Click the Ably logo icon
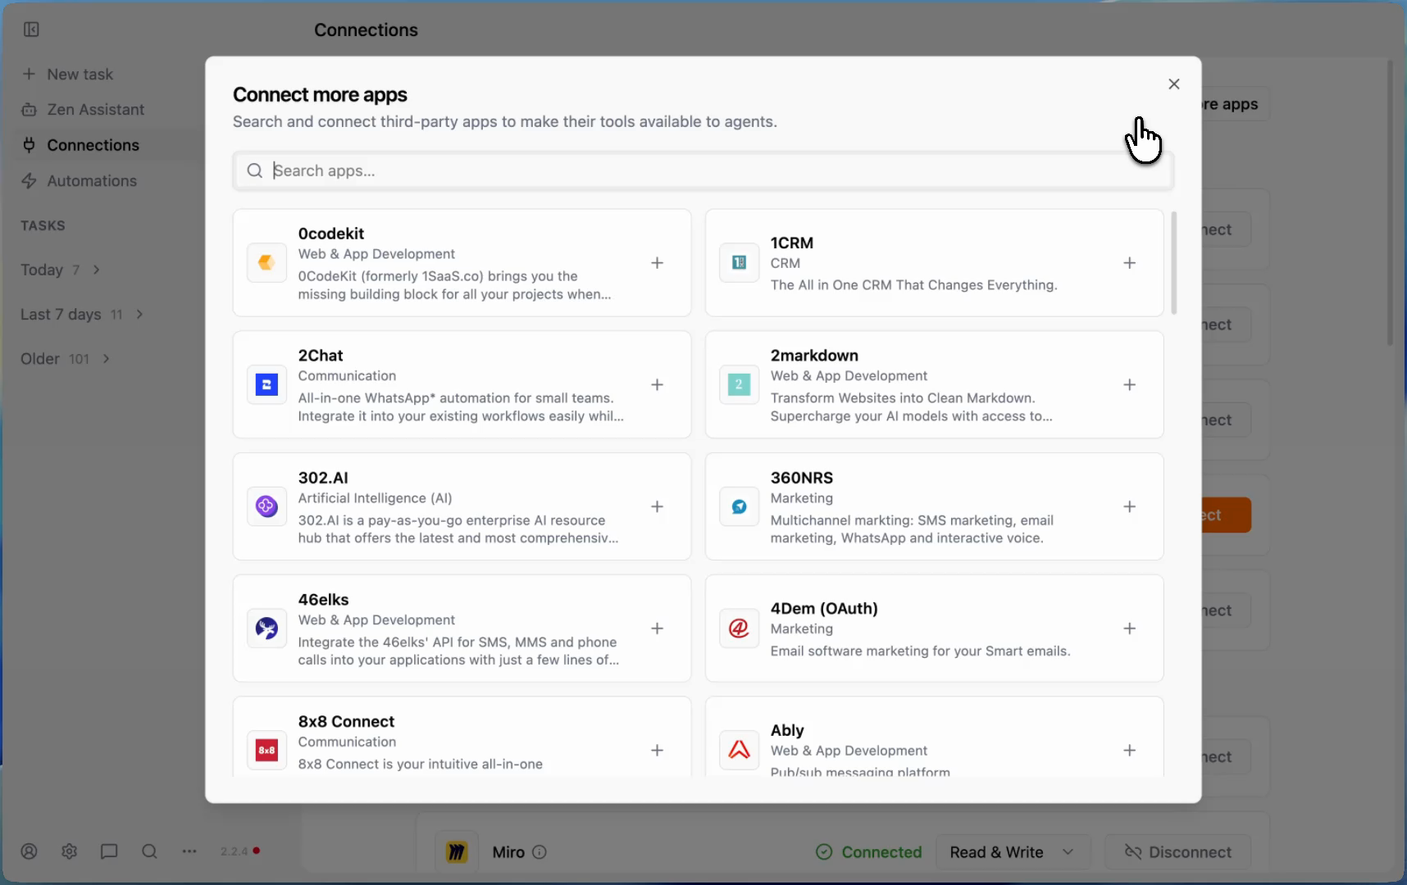1407x885 pixels. click(x=739, y=750)
